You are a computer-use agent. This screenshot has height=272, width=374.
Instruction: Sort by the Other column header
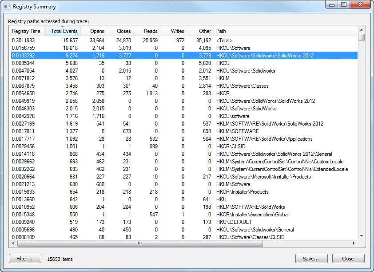coord(200,31)
